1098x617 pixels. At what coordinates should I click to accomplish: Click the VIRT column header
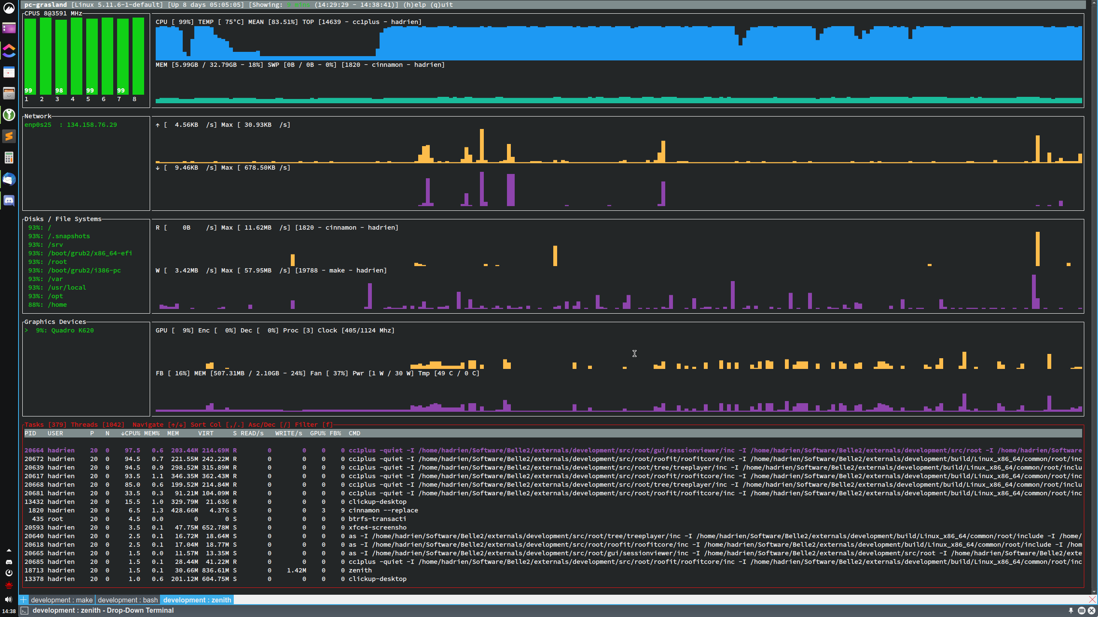[206, 433]
